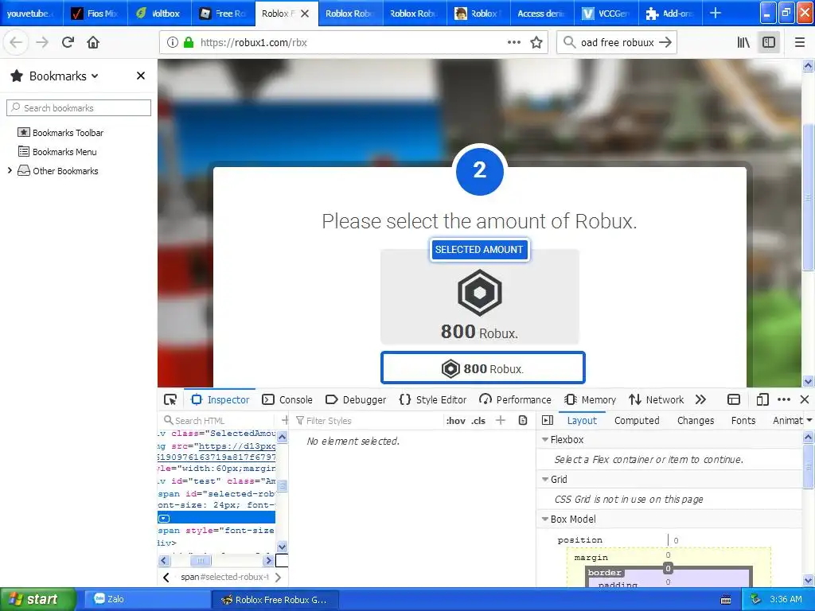Toggle print media simulation icon
This screenshot has width=815, height=611.
[523, 420]
